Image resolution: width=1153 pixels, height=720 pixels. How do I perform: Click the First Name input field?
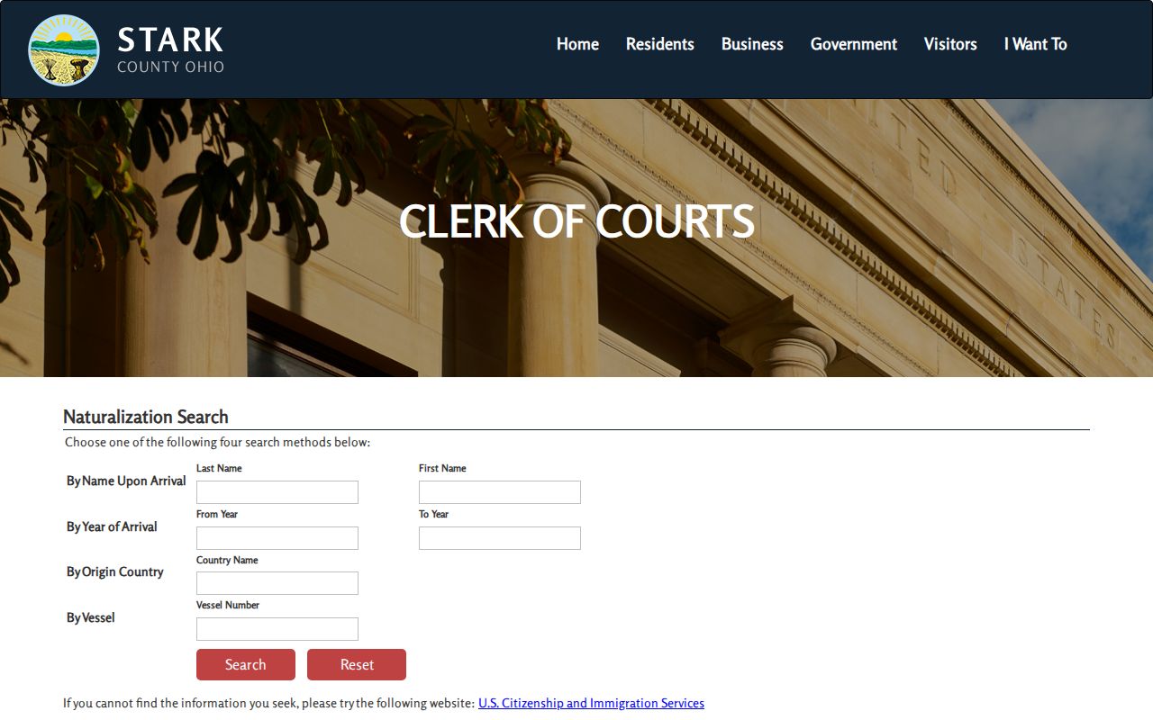500,492
